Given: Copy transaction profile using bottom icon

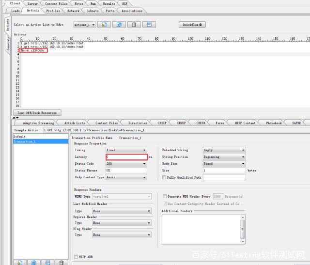Looking at the screenshot, I should [34, 263].
